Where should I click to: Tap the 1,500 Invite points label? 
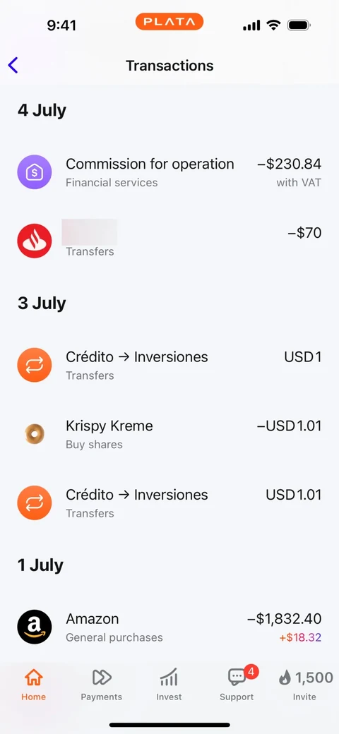pos(314,678)
